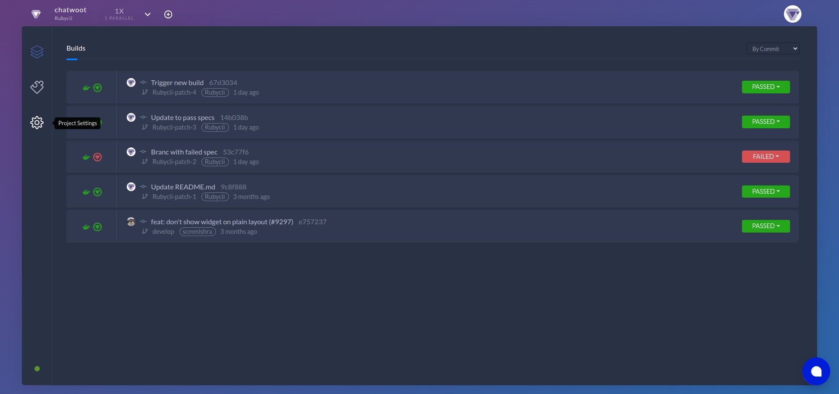Open commit 67d3034 details

pyautogui.click(x=223, y=82)
